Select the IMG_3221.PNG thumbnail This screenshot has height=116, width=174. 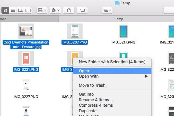coord(26,59)
